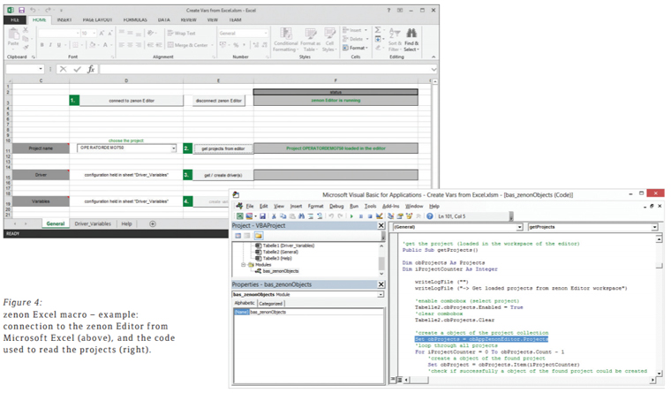Click the Insert Function fx icon

click(91, 69)
